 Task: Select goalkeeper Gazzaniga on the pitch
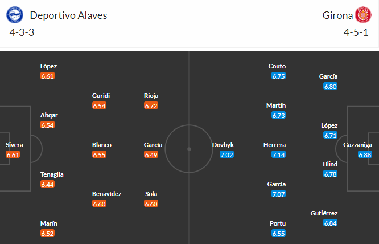[x=357, y=145]
